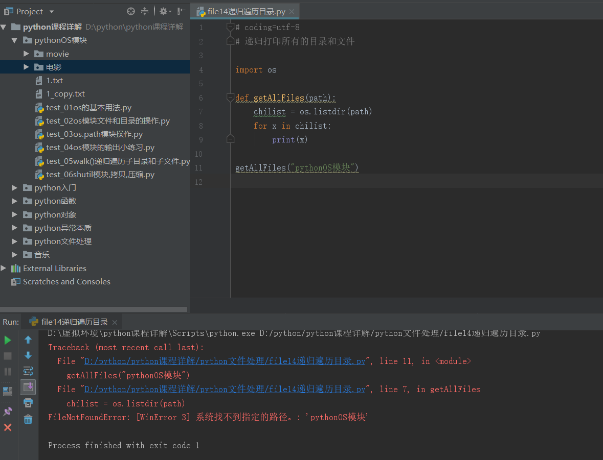Click the Project panel title

(29, 12)
